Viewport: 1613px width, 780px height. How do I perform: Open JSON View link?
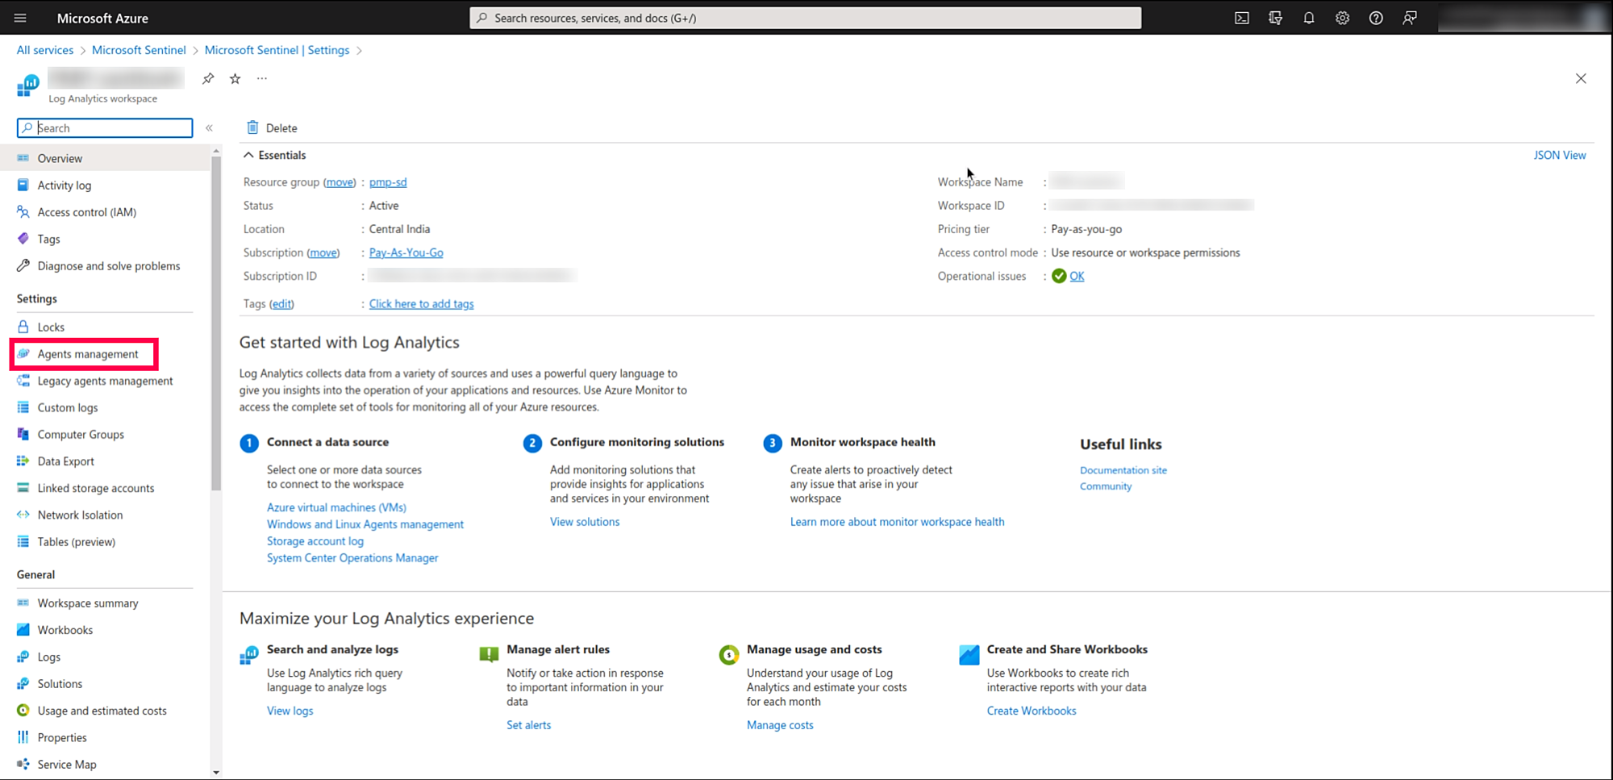pyautogui.click(x=1560, y=155)
